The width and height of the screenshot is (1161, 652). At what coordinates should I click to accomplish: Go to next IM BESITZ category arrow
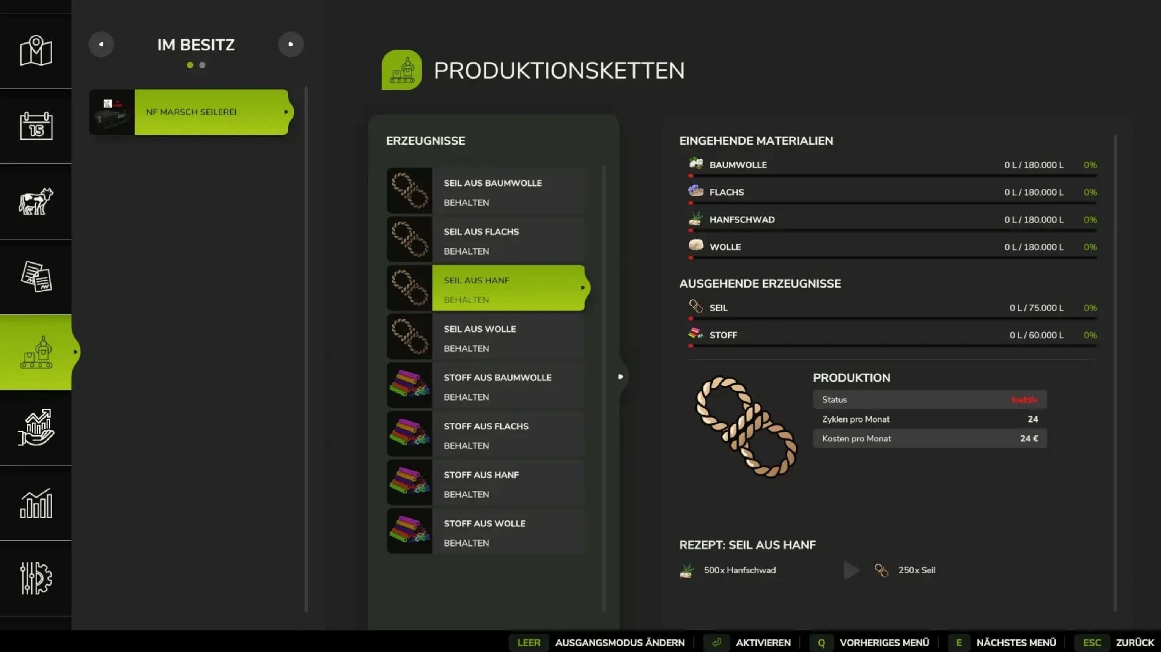pos(291,44)
